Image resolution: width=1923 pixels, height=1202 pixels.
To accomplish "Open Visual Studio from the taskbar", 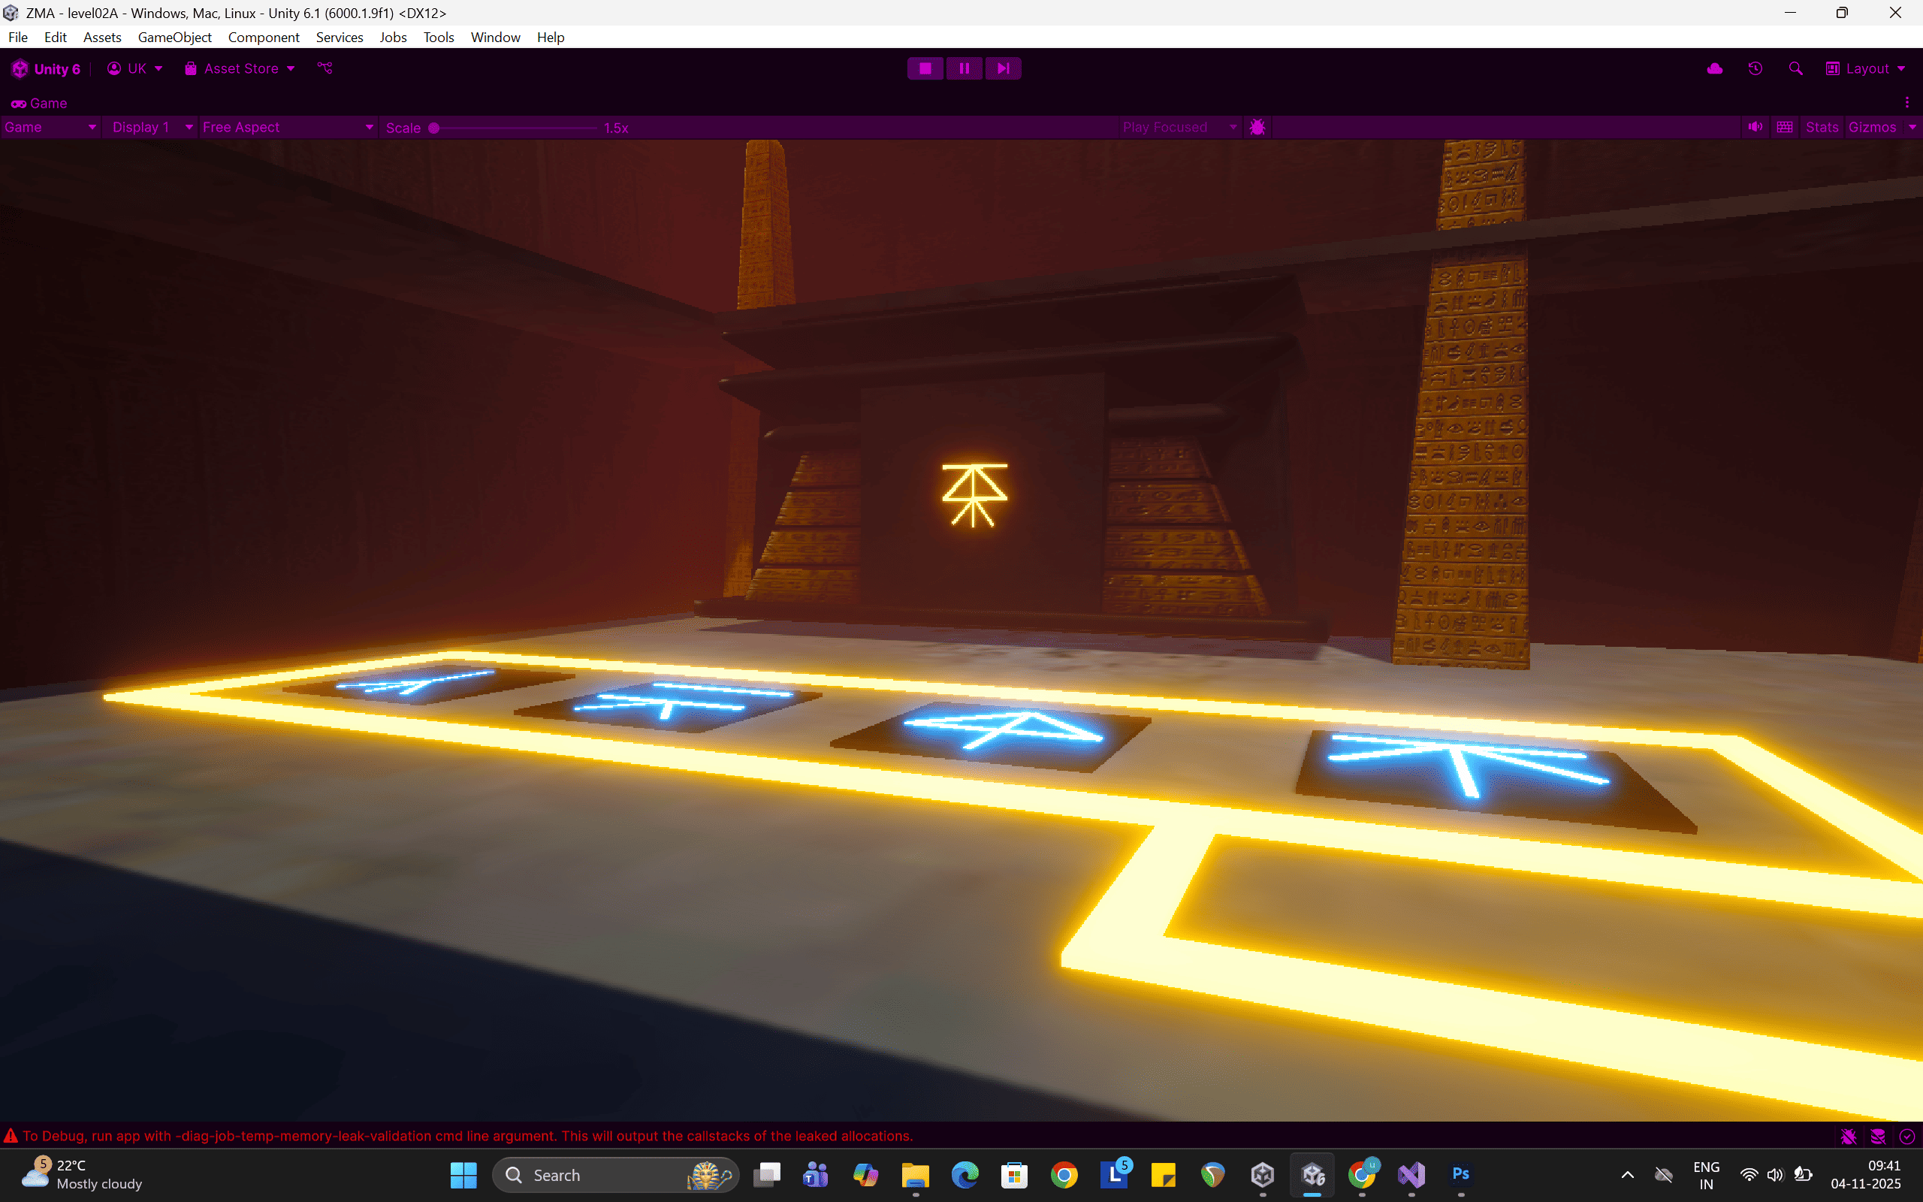I will pos(1411,1174).
